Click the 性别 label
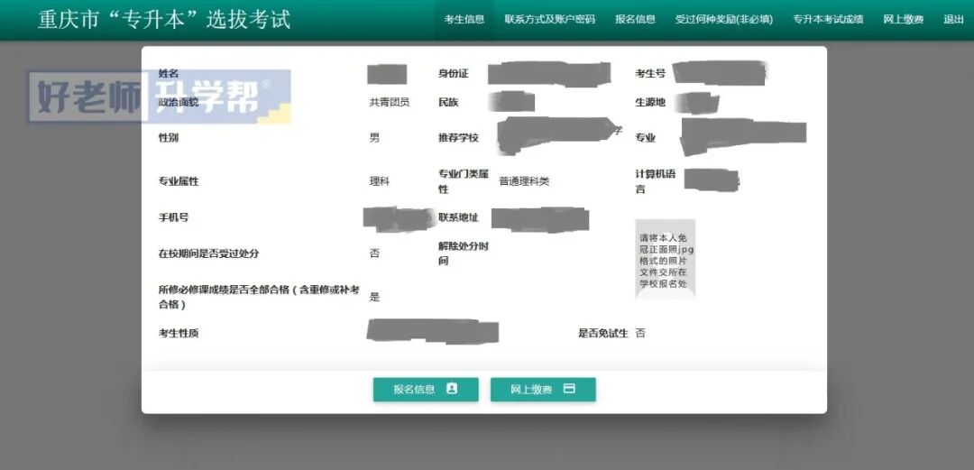The width and height of the screenshot is (974, 470). tap(169, 138)
